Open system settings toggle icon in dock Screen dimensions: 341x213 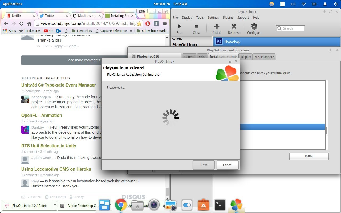187,205
